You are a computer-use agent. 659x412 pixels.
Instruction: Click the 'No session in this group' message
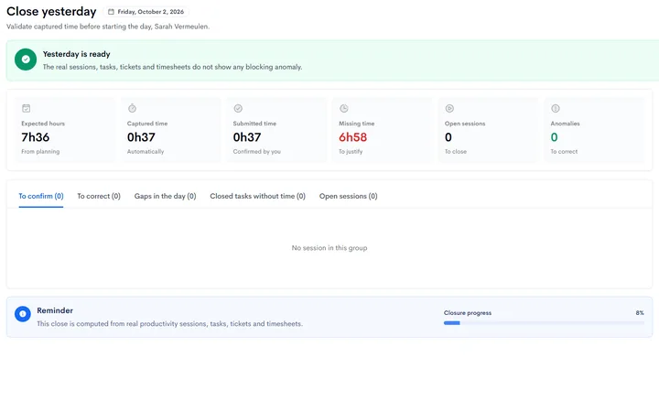[x=329, y=248]
